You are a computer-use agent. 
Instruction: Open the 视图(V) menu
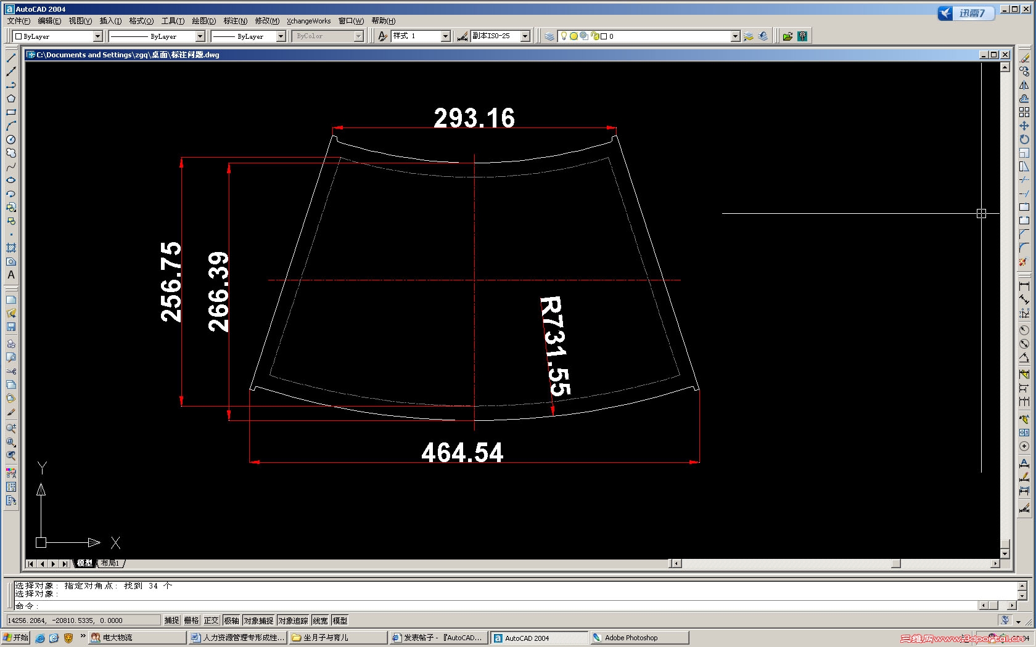80,21
